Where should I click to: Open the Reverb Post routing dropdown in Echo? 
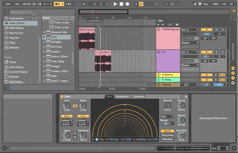167,116
